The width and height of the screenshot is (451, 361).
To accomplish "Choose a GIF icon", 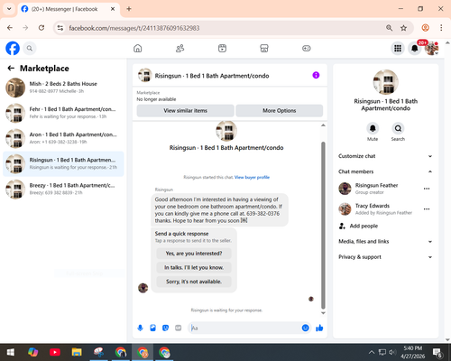I will point(179,328).
